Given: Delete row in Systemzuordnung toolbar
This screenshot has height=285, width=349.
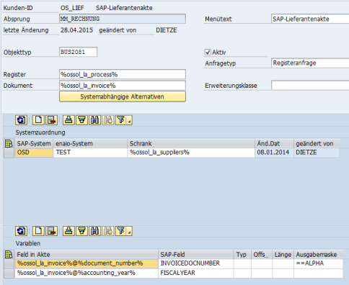Looking at the screenshot, I should pyautogui.click(x=52, y=120).
